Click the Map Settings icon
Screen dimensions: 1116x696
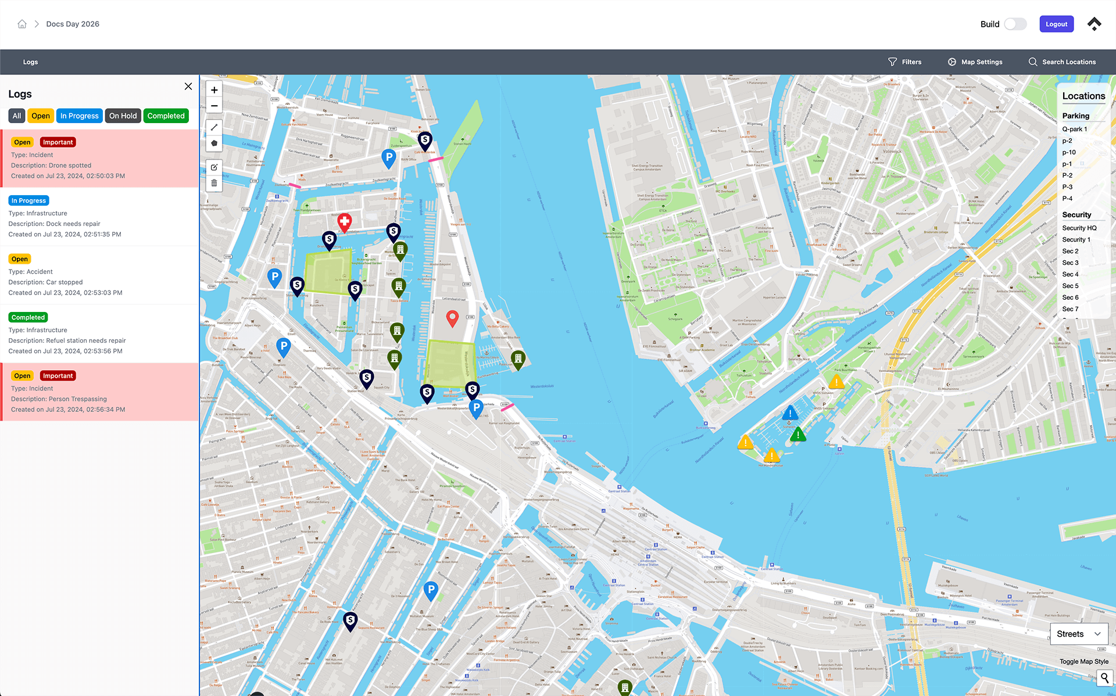point(952,62)
